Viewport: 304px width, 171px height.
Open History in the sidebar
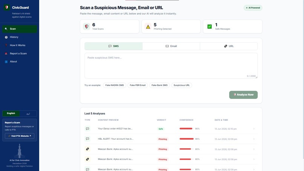pyautogui.click(x=20, y=37)
